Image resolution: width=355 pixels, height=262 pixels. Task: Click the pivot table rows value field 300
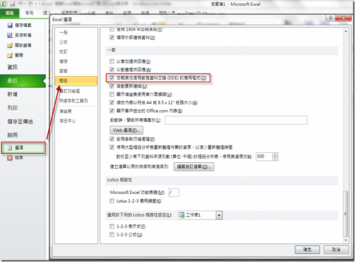point(264,157)
